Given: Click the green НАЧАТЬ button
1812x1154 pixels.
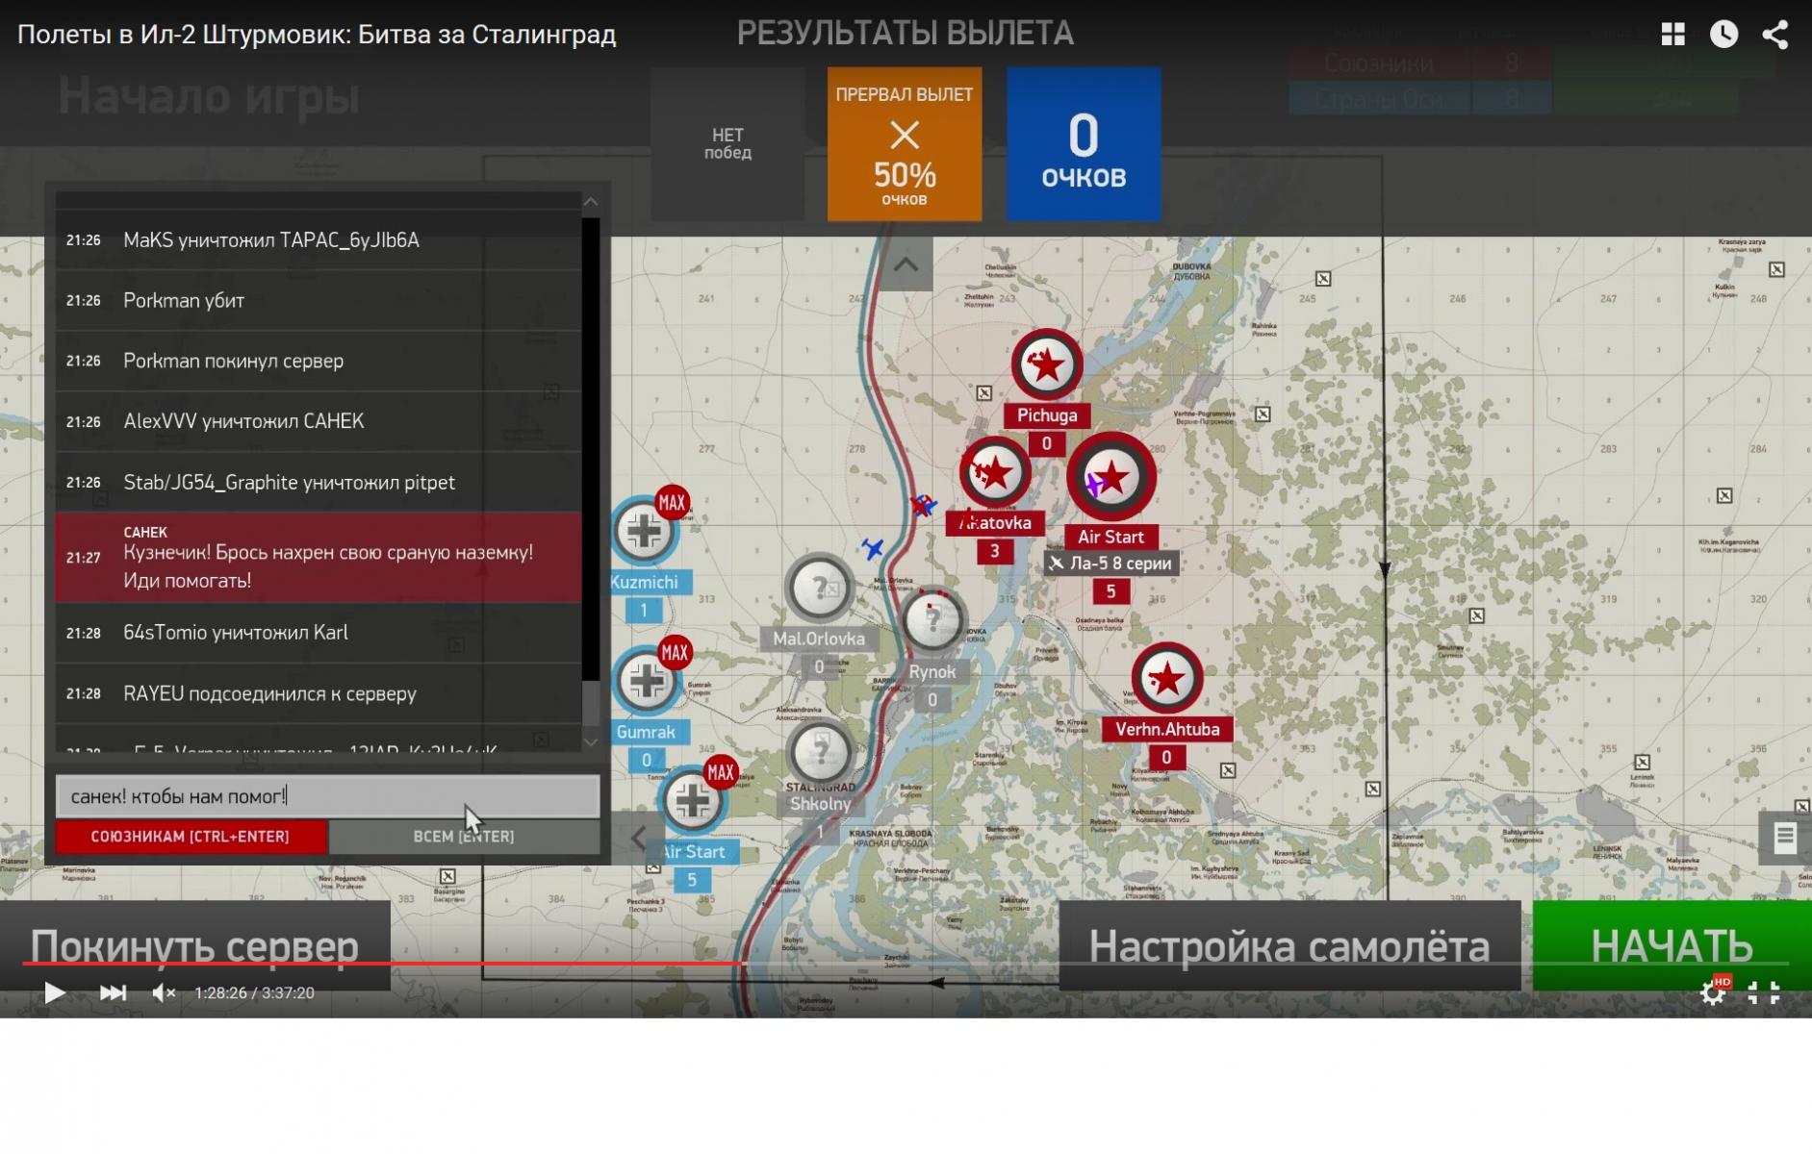Looking at the screenshot, I should (x=1672, y=946).
